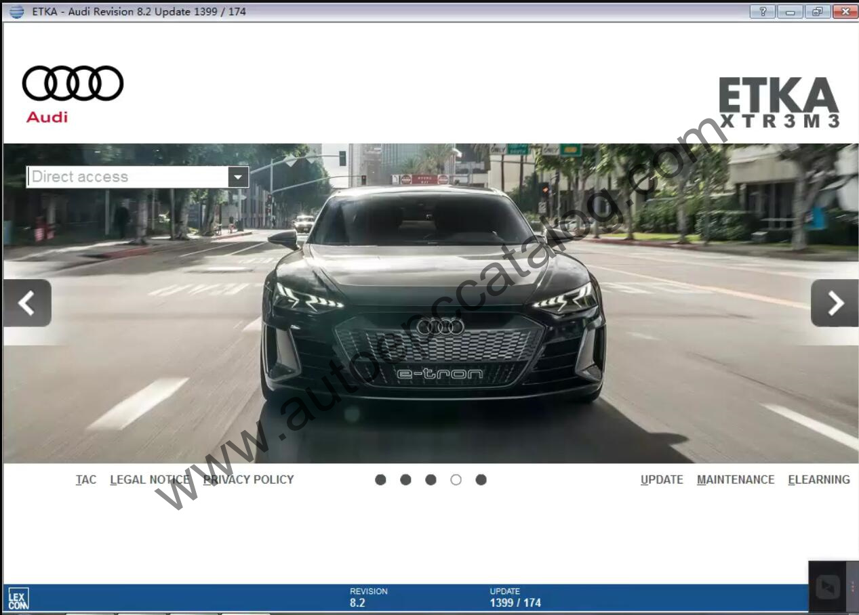Viewport: 859px width, 615px height.
Task: Open the LEGAL NOTICE link
Action: point(150,480)
